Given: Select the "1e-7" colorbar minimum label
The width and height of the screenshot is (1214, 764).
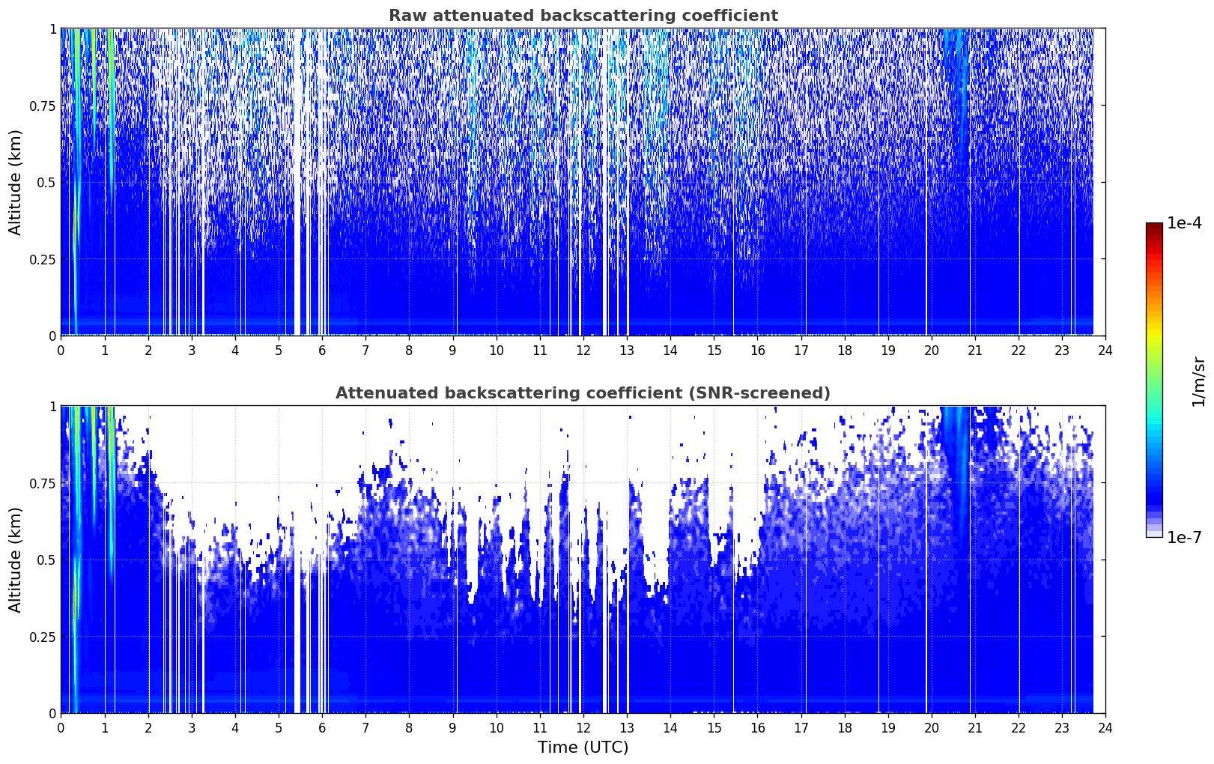Looking at the screenshot, I should [x=1184, y=537].
